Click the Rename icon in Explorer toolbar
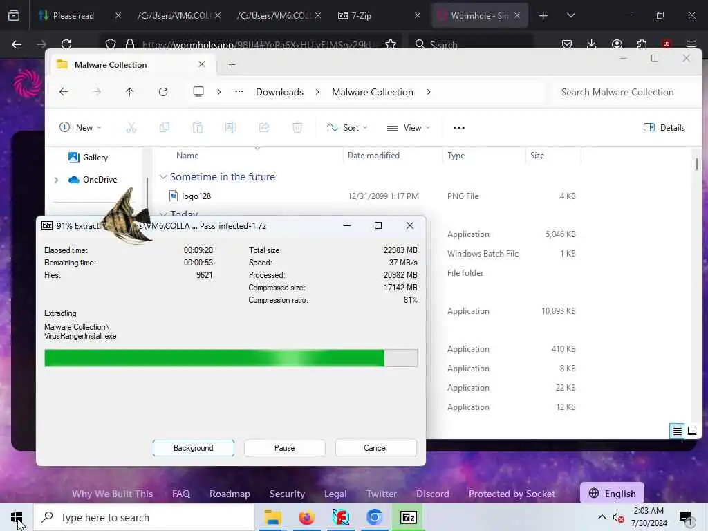The image size is (708, 531). click(x=231, y=128)
